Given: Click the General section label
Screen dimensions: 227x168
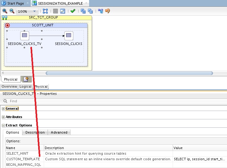Looking at the screenshot, I should tap(12, 108).
